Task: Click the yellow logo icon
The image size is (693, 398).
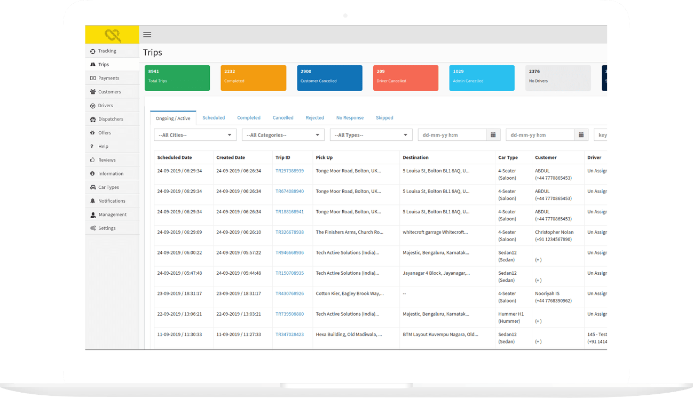Action: click(x=113, y=35)
